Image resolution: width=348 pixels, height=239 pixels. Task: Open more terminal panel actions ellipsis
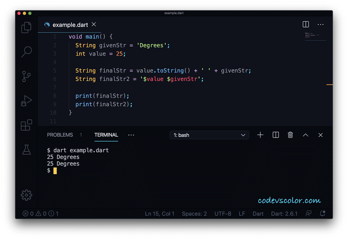131,135
